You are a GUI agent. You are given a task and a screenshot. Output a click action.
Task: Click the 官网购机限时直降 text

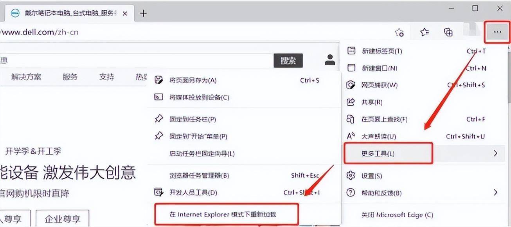point(34,193)
